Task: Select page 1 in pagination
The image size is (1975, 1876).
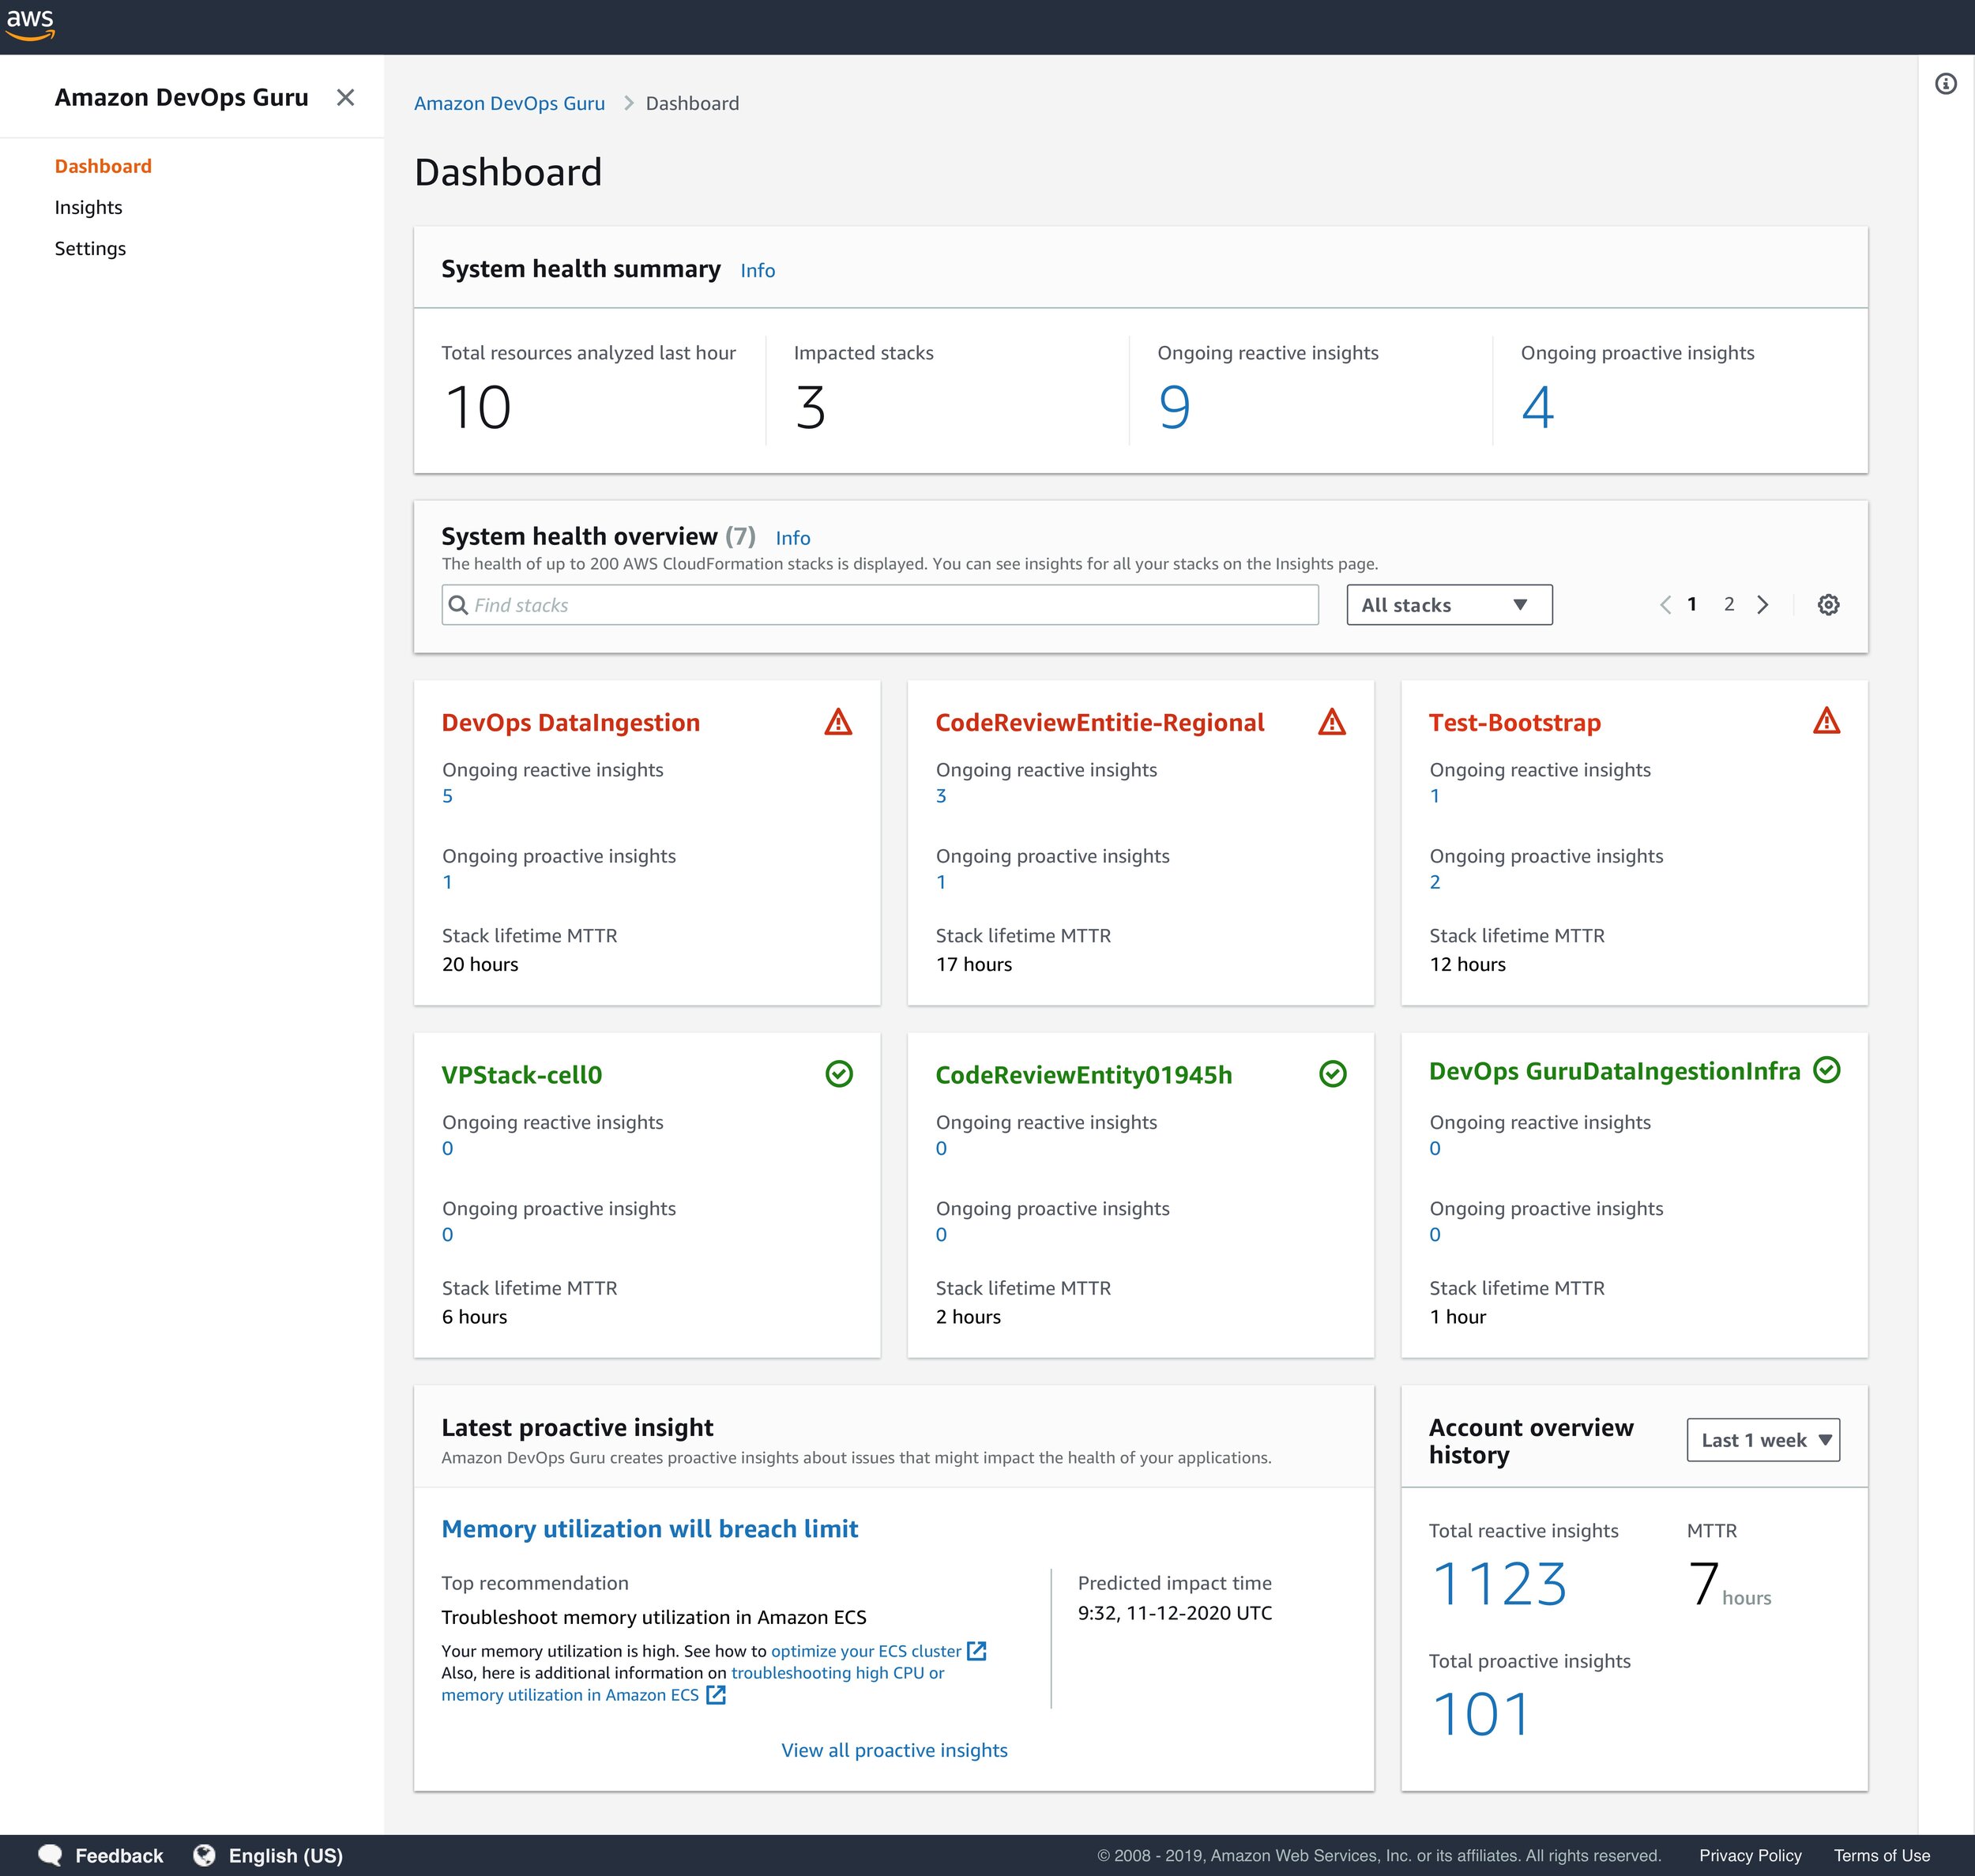Action: click(x=1691, y=604)
